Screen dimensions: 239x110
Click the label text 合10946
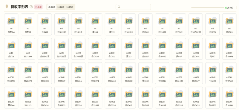[x=229, y=105]
